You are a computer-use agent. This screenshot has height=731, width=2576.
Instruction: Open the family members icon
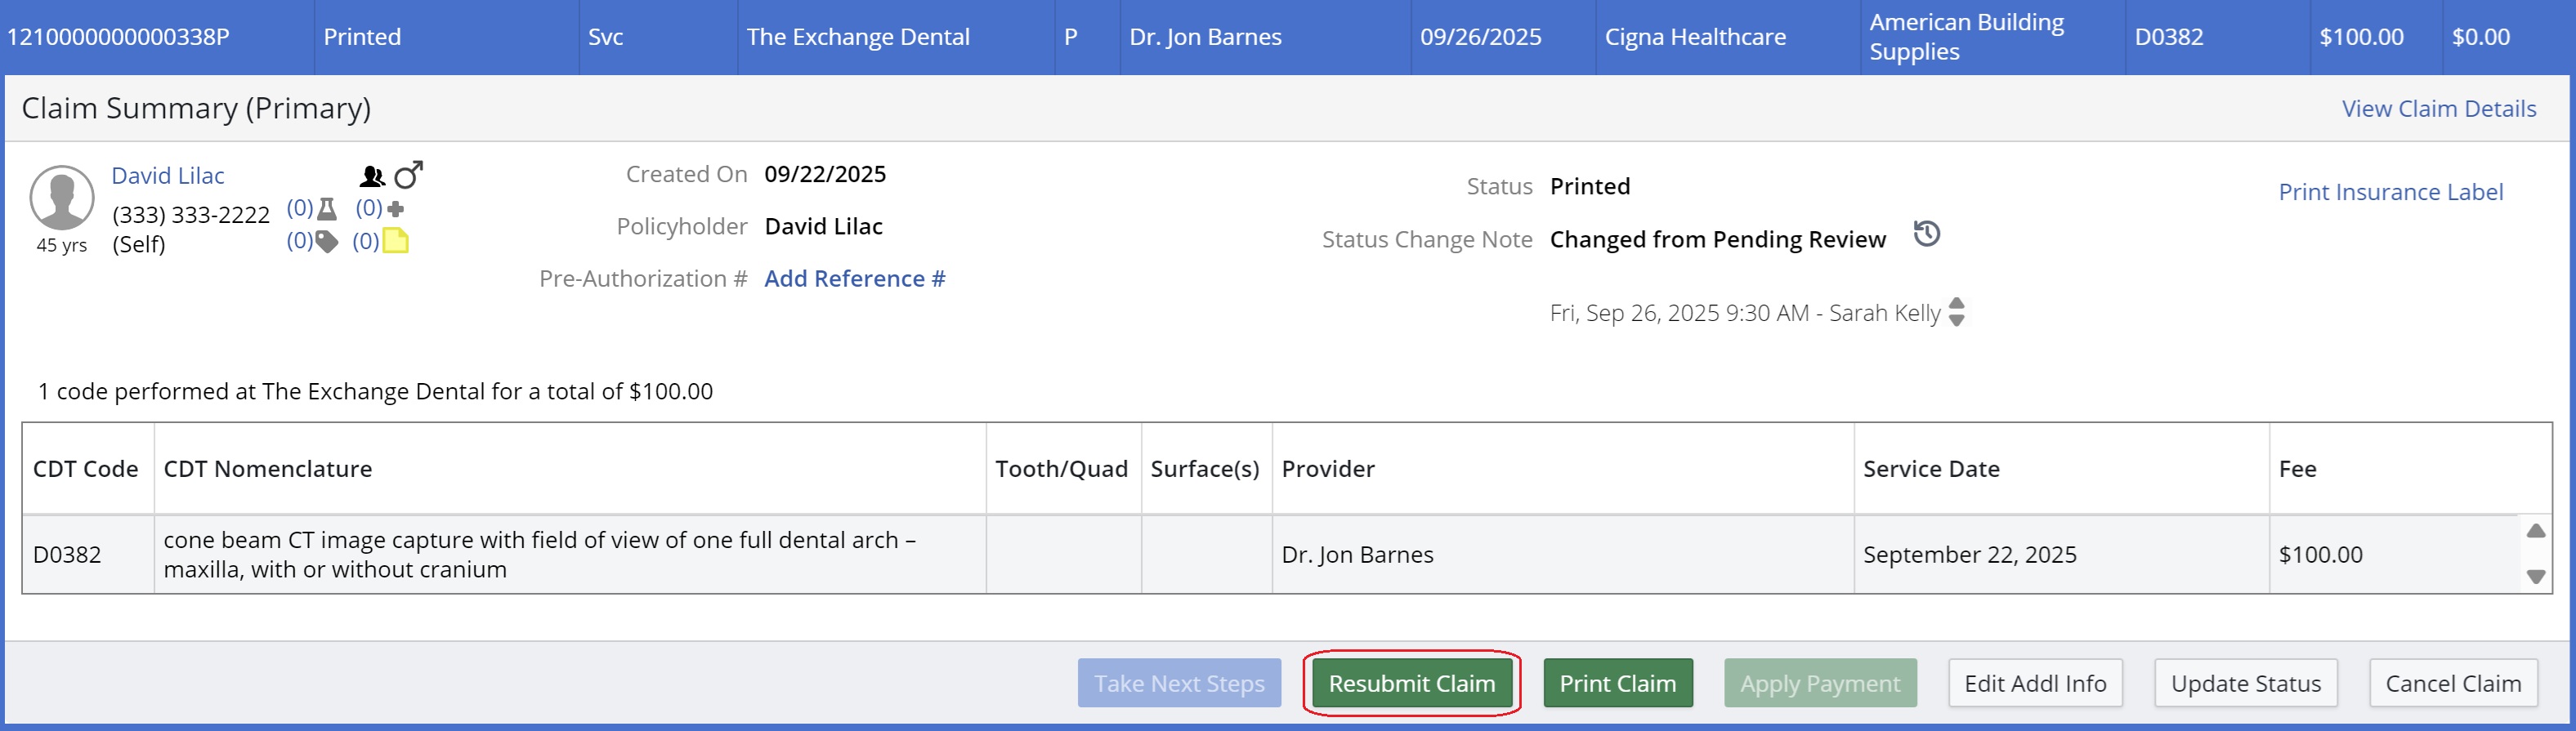tap(372, 177)
